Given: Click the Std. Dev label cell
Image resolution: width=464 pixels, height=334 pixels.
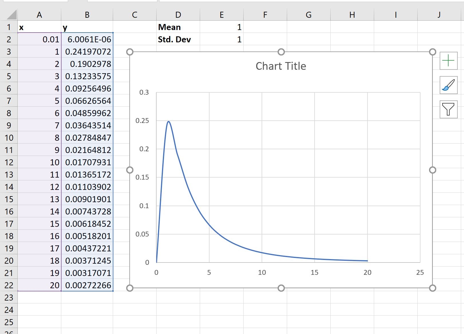Looking at the screenshot, I should 178,39.
